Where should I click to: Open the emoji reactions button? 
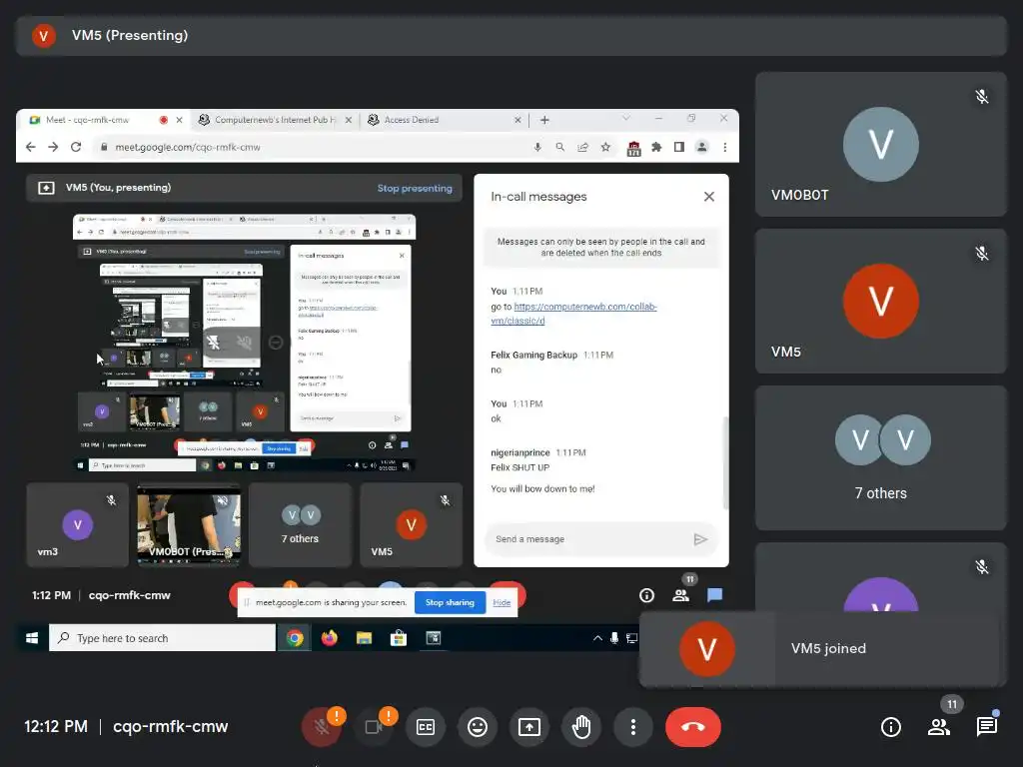pos(478,727)
